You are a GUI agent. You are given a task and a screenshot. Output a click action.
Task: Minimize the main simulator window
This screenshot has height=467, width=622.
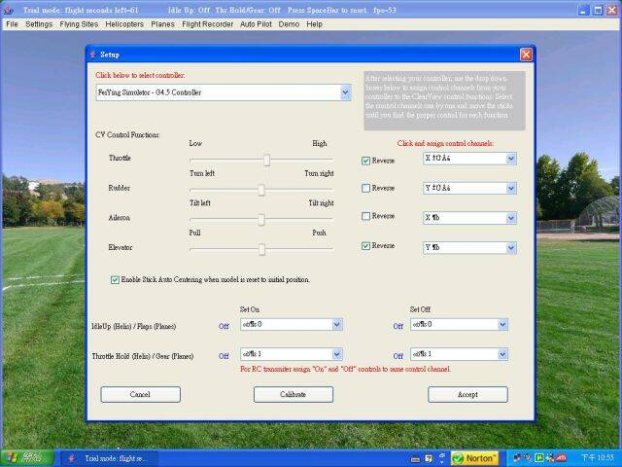coord(583,11)
